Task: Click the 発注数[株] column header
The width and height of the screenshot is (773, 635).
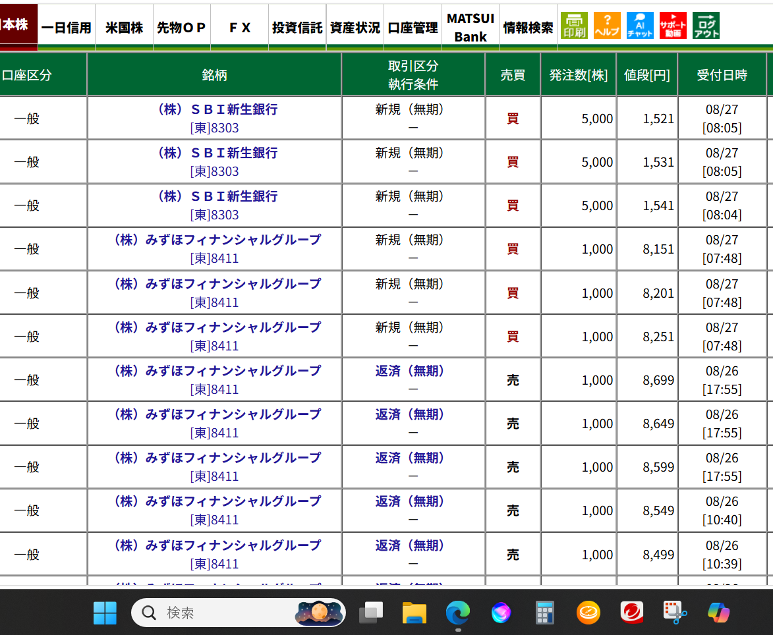Action: coord(579,74)
